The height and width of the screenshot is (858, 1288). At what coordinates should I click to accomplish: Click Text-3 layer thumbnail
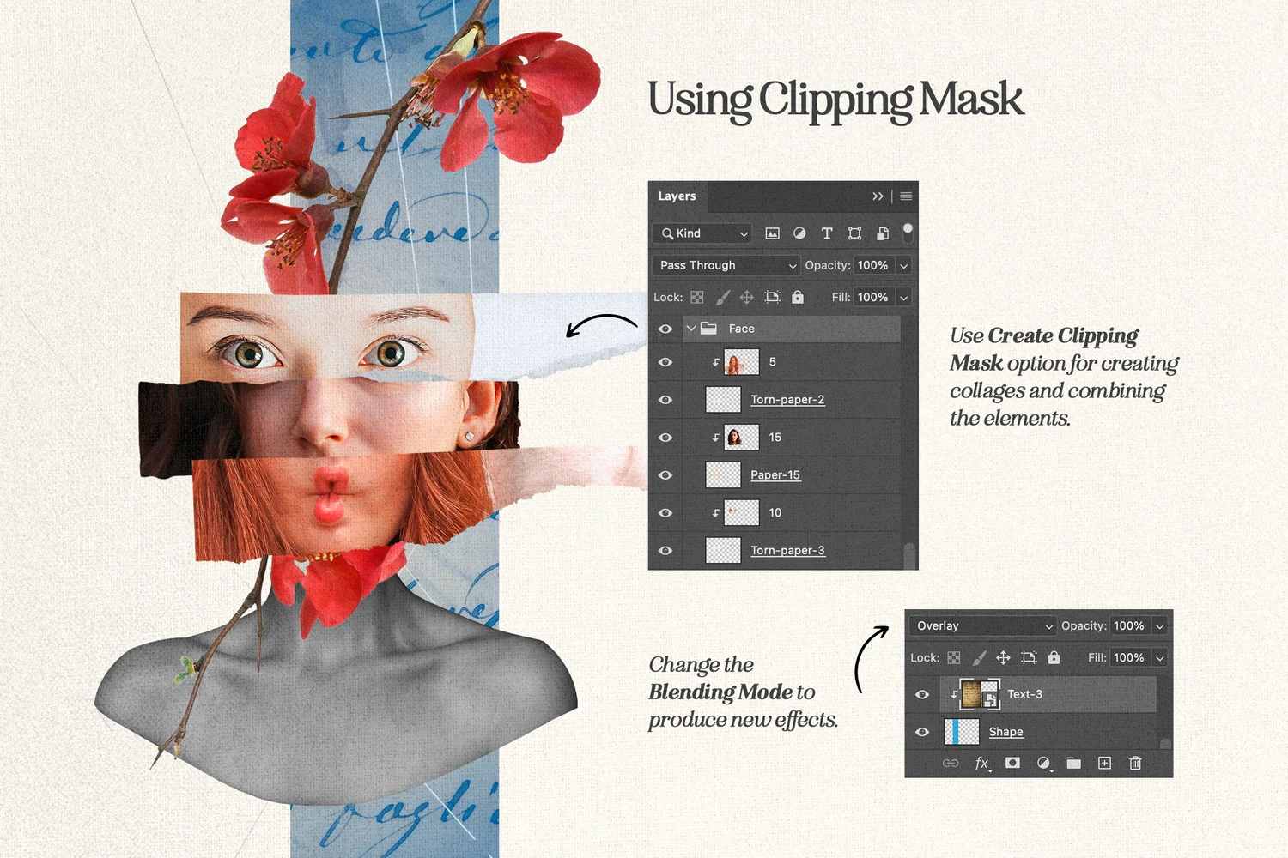click(x=980, y=694)
